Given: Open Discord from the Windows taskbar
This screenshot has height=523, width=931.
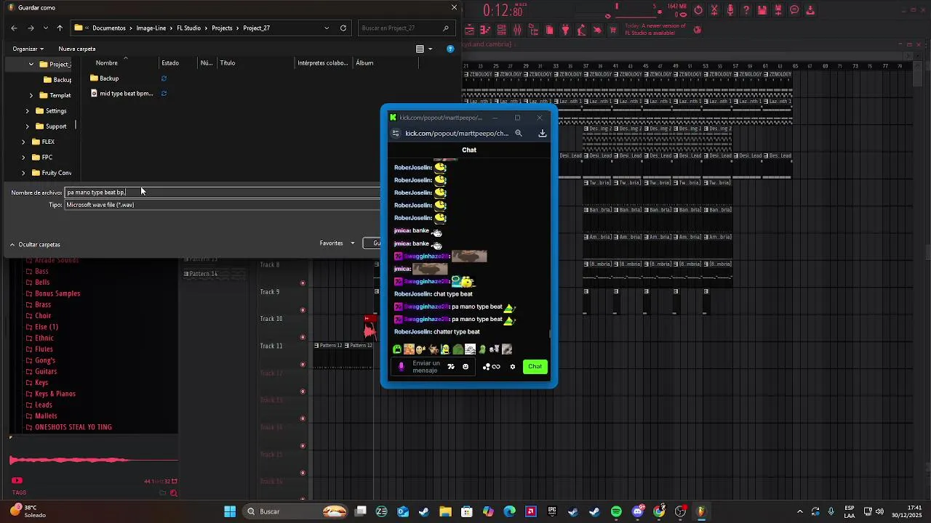Looking at the screenshot, I should 638,511.
